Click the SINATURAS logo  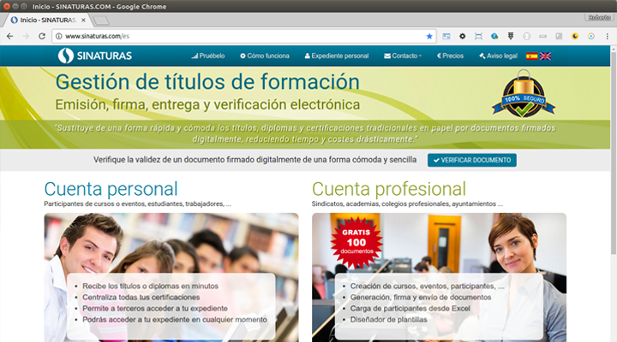95,56
